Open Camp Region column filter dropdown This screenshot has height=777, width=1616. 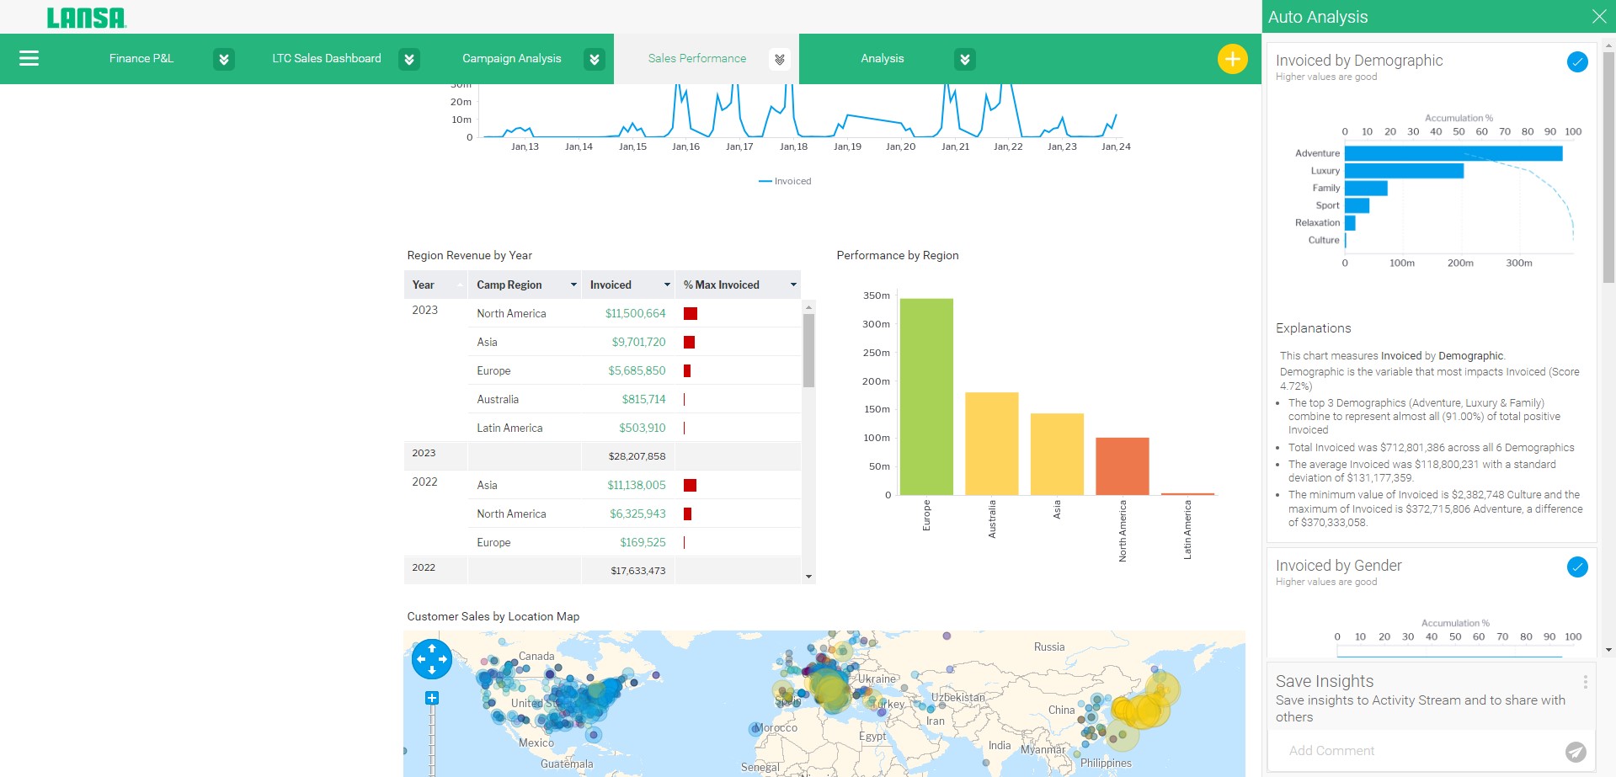click(x=573, y=285)
